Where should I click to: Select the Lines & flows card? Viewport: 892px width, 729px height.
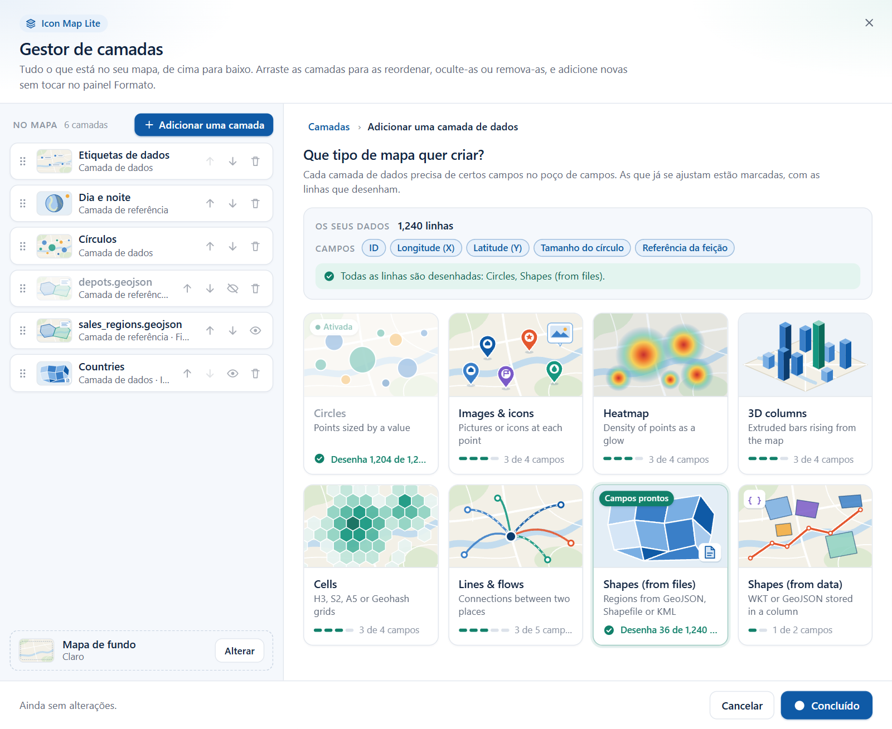click(516, 565)
